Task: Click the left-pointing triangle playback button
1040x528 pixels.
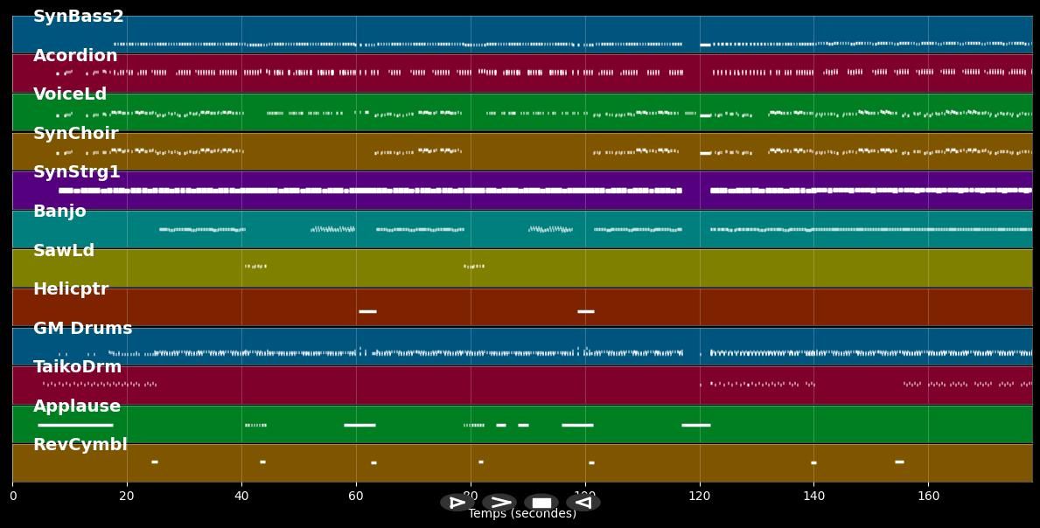Action: coord(583,503)
